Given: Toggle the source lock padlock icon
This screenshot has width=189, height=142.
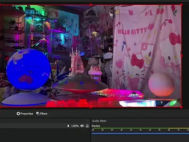Looking at the screenshot, I should coord(87,126).
